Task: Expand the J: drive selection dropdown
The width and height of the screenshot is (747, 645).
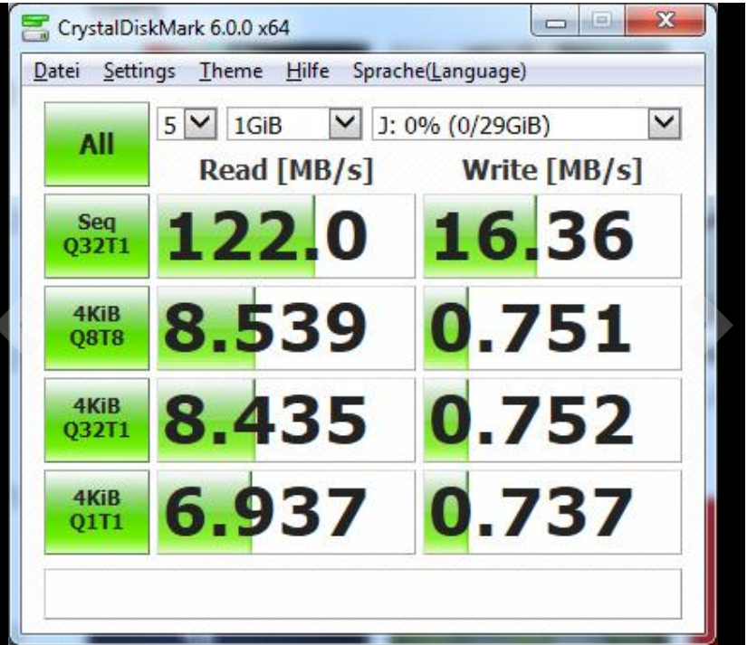Action: 664,124
